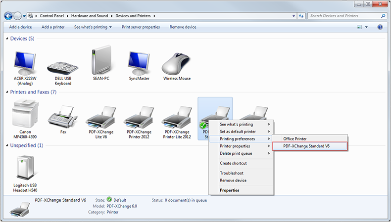391x222 pixels.
Task: Click the Back navigation arrow button
Action: click(8, 16)
